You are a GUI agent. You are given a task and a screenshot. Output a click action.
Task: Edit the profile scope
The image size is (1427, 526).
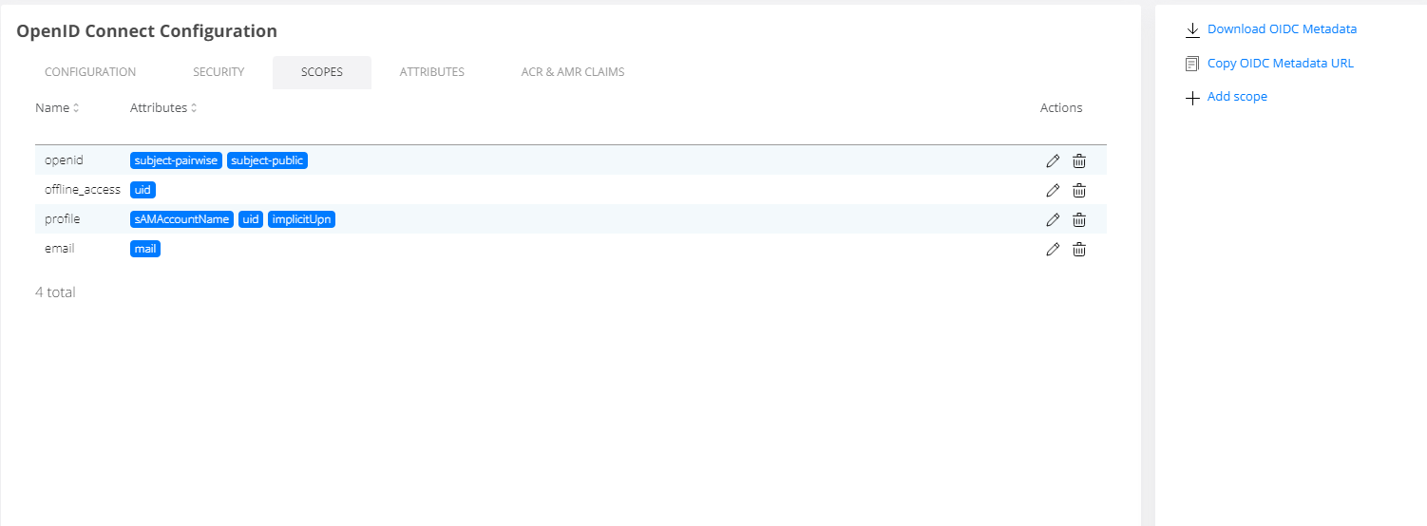pyautogui.click(x=1052, y=220)
